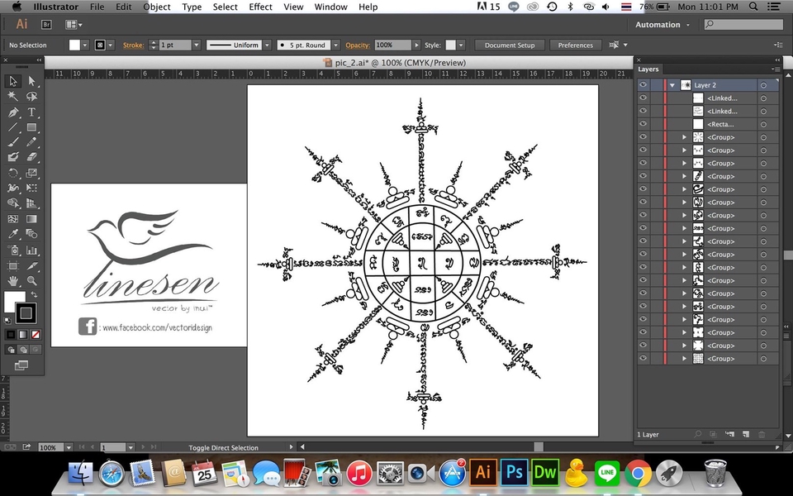Viewport: 793px width, 496px height.
Task: Swap fill and stroke colors
Action: [34, 294]
